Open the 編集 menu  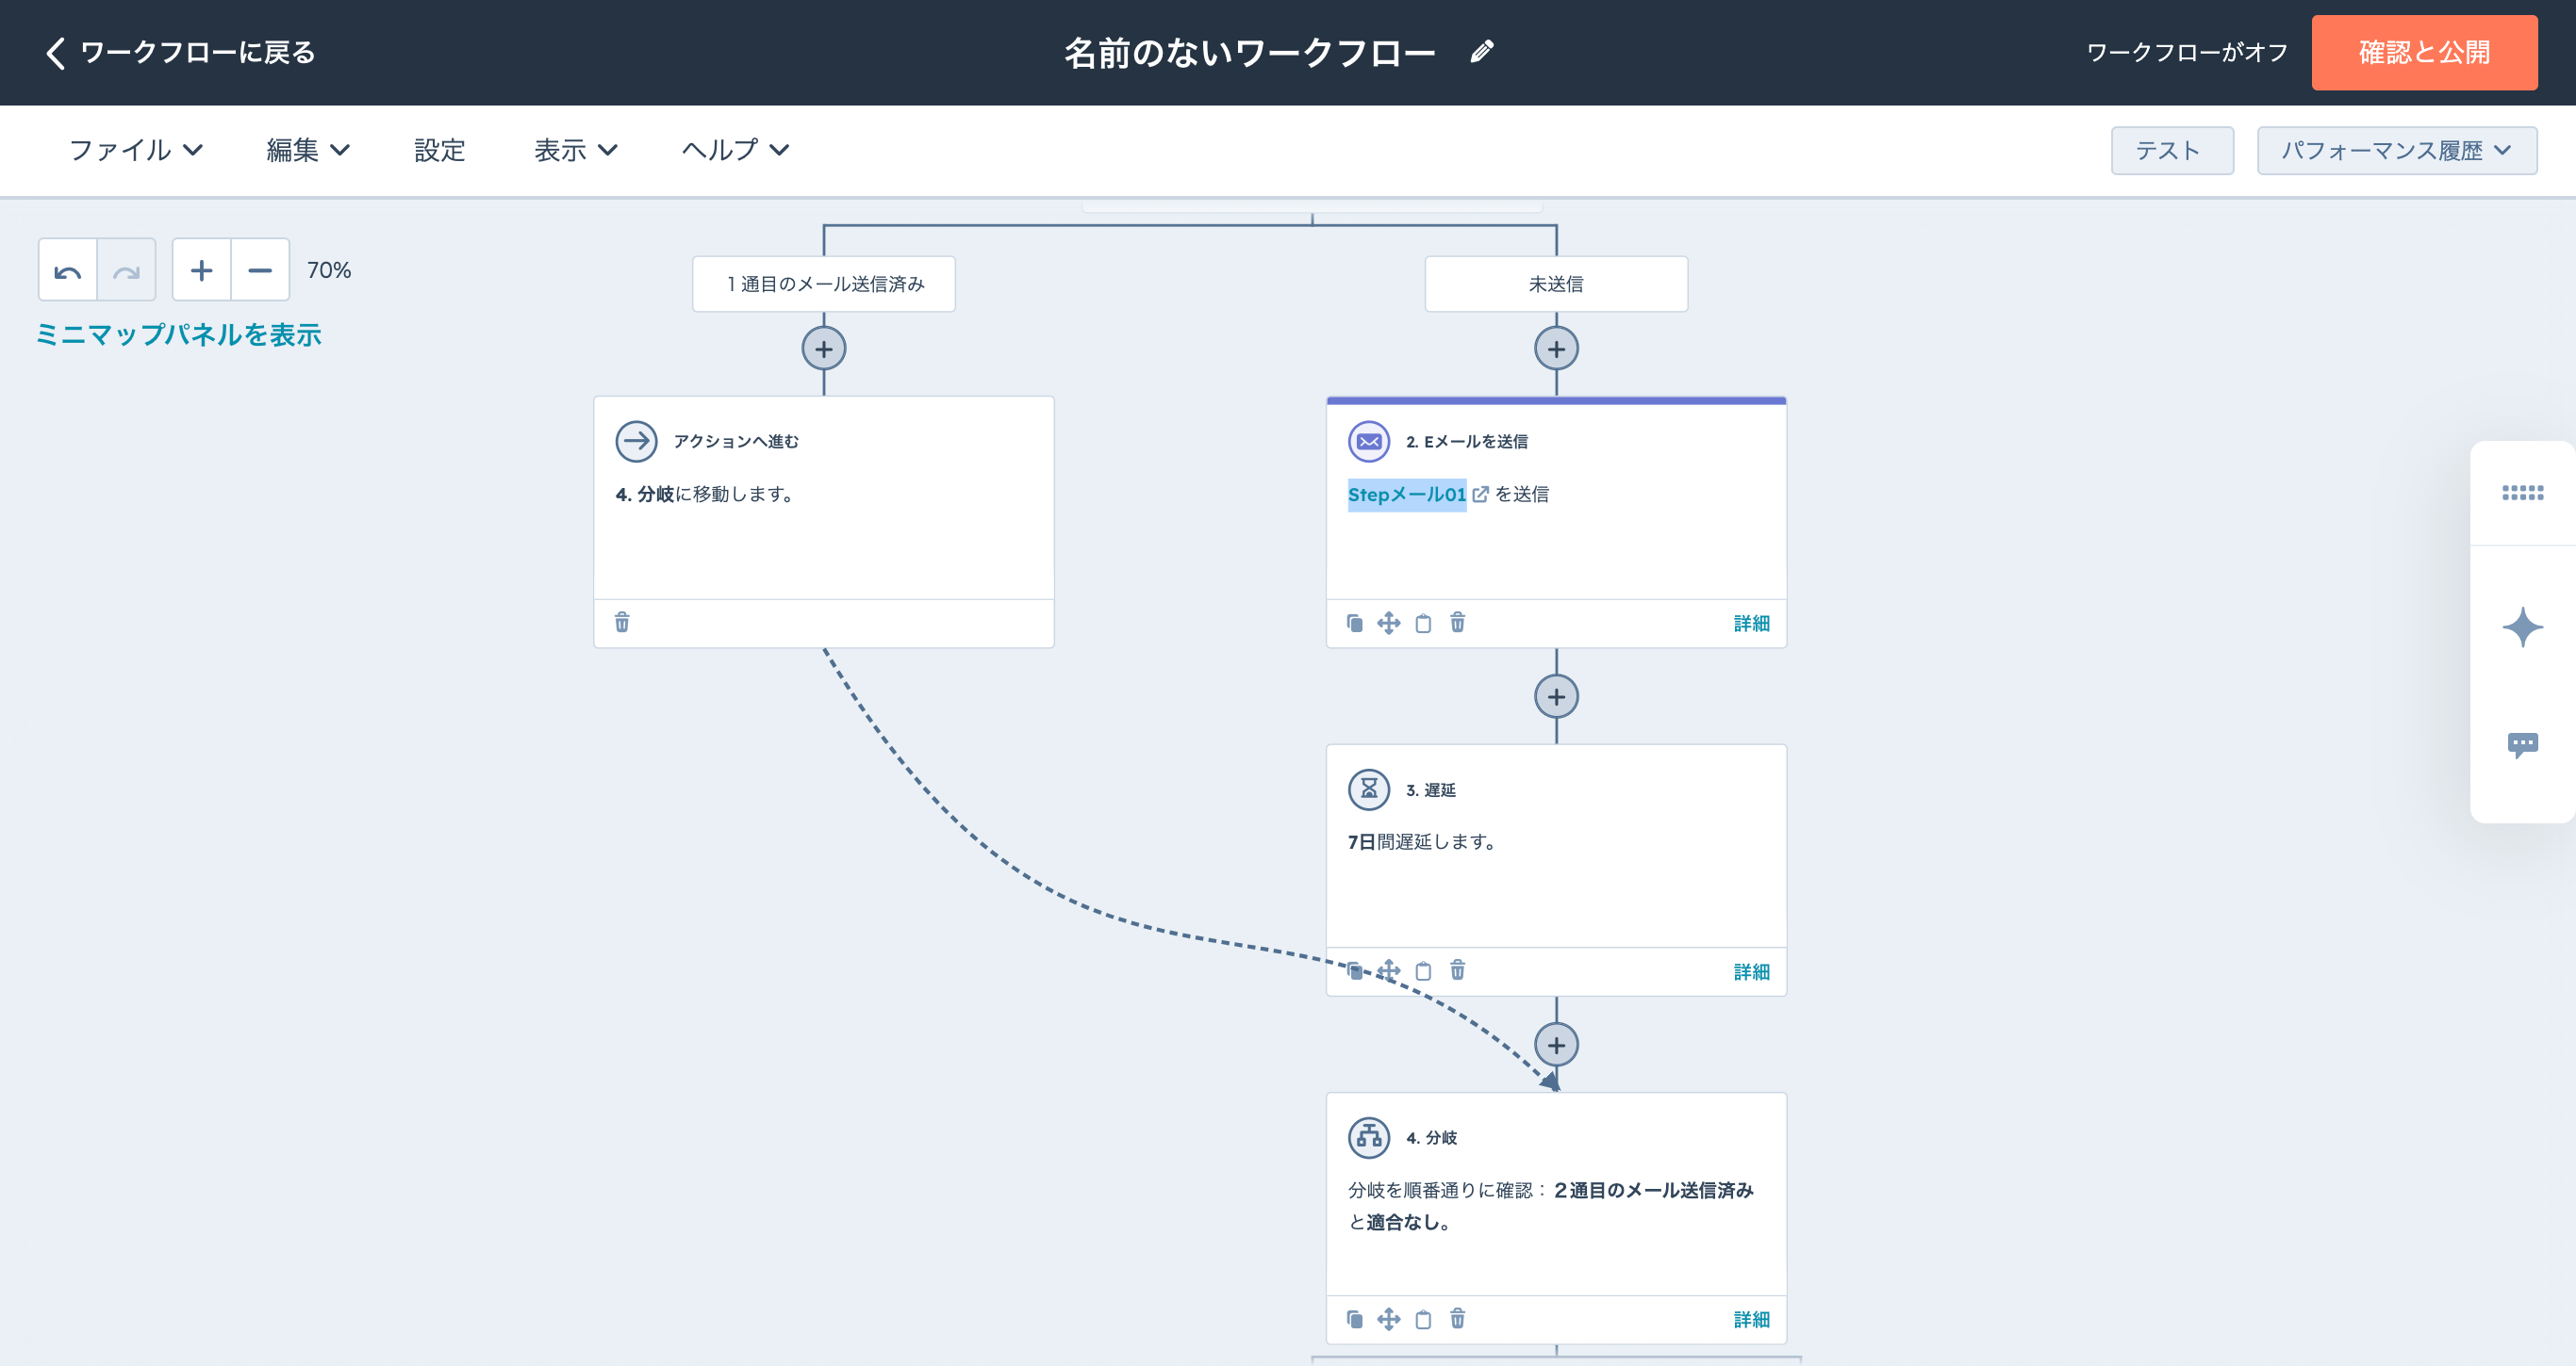click(x=308, y=150)
